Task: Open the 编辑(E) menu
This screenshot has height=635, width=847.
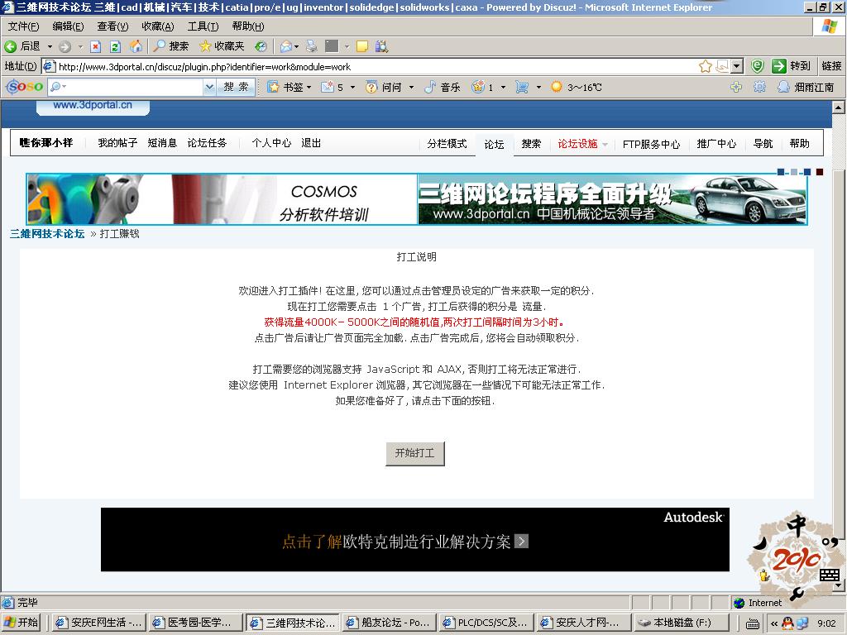Action: [68, 26]
